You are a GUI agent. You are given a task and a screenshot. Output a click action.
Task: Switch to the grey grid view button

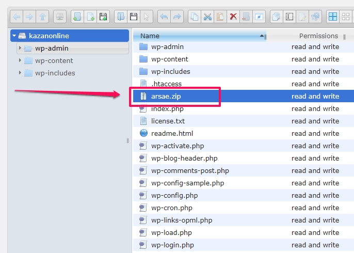(x=346, y=17)
